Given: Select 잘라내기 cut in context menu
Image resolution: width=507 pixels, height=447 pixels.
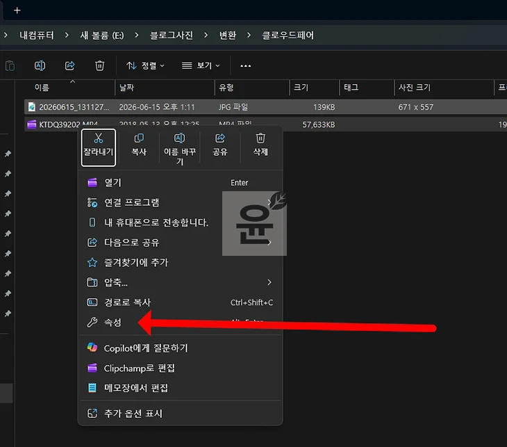Looking at the screenshot, I should pos(99,147).
